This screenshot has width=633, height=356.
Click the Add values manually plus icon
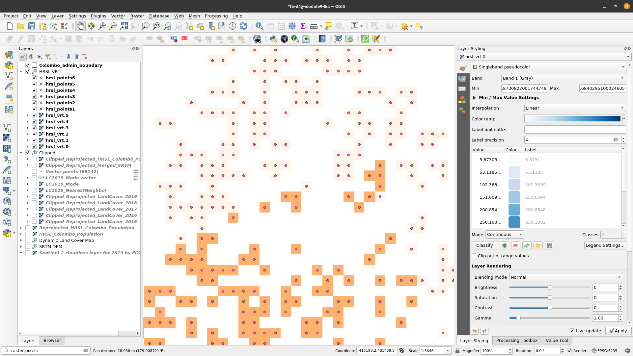tap(505, 245)
